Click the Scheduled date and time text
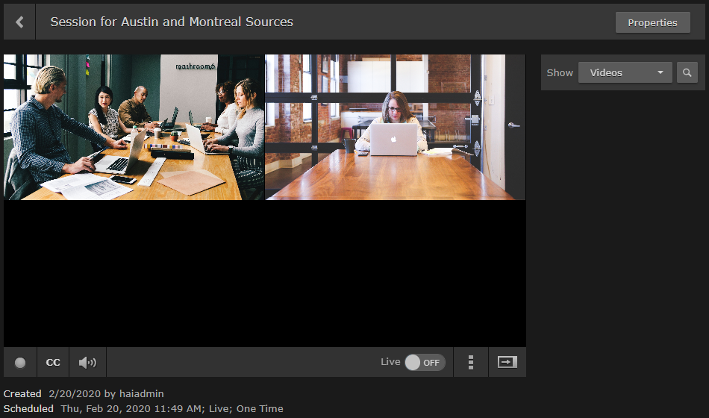Screen dimensions: 709x418 click(172, 408)
